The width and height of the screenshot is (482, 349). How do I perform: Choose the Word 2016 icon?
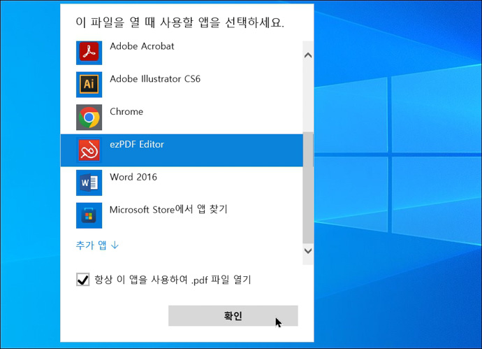click(89, 183)
